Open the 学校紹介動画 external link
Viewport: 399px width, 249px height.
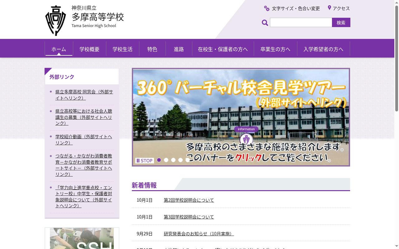pos(84,139)
